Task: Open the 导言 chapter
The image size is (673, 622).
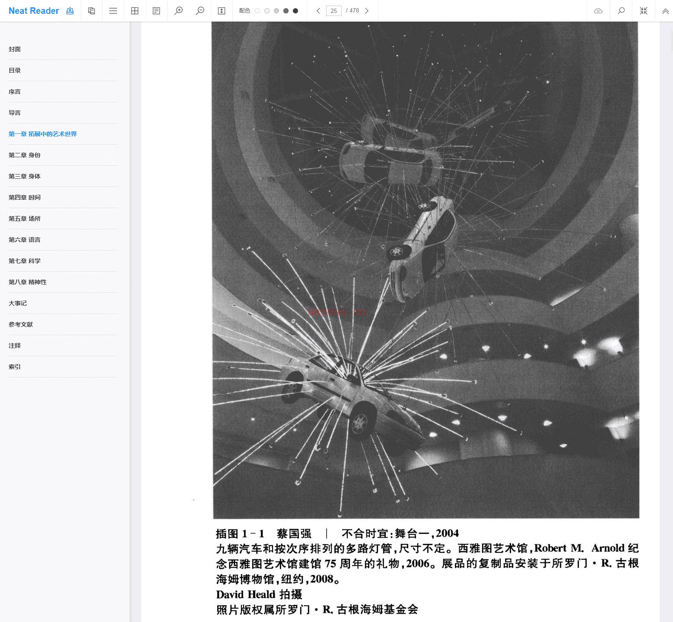Action: (x=63, y=113)
